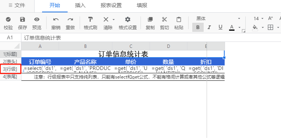281x138 pixels.
Task: Open the 填报 tab
Action: (x=142, y=5)
